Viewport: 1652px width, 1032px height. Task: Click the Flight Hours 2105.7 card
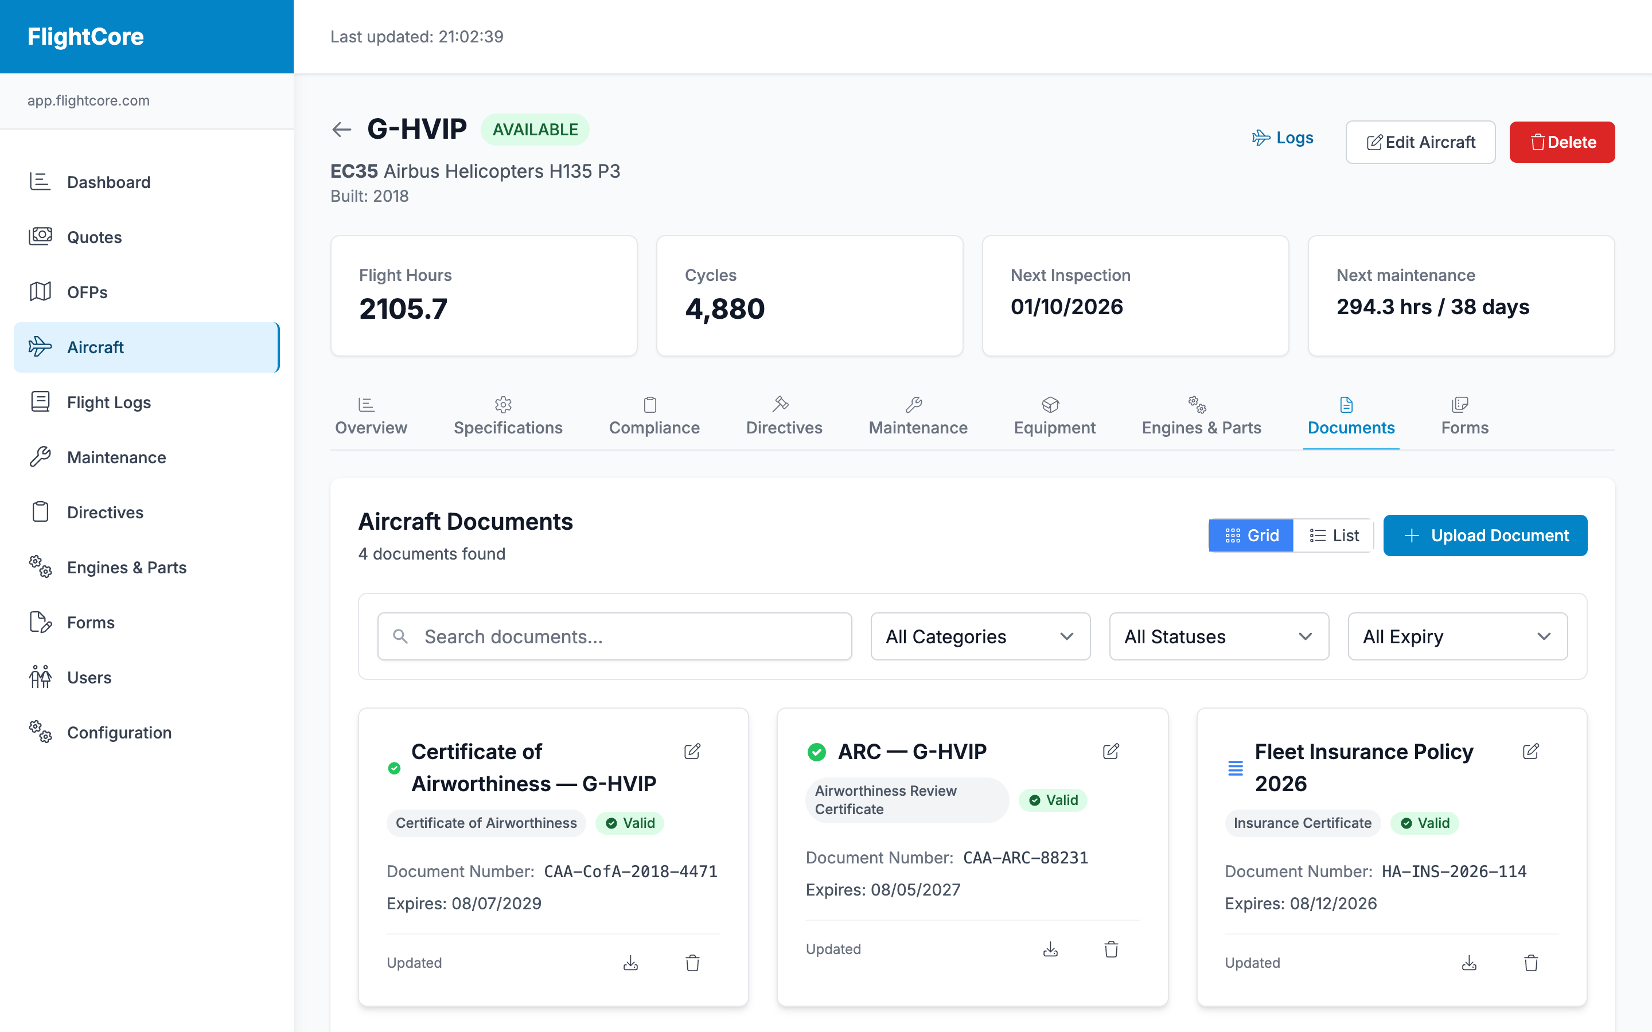pyautogui.click(x=484, y=295)
